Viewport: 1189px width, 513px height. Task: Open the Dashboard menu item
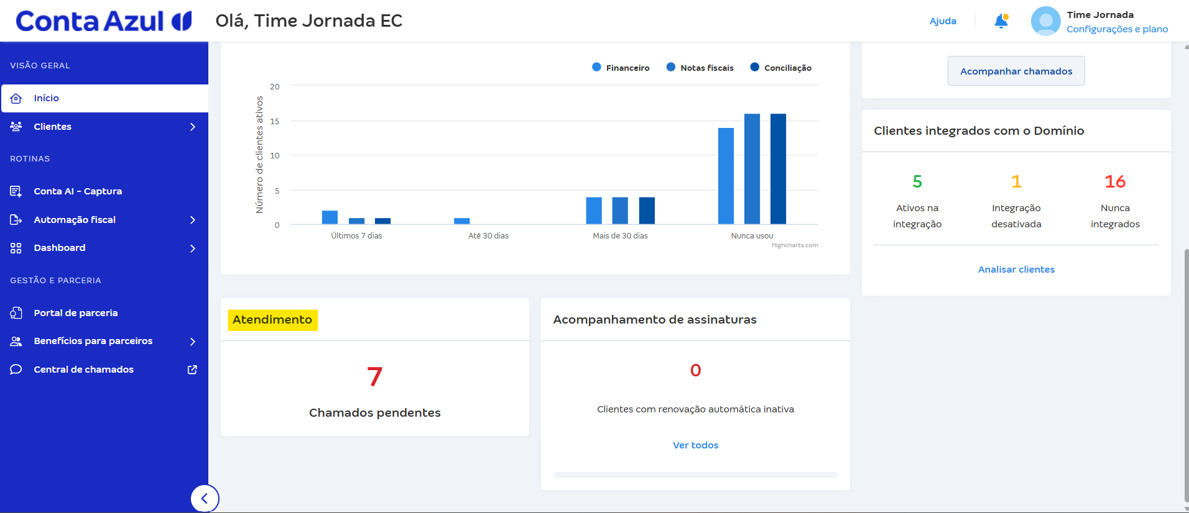[x=104, y=248]
